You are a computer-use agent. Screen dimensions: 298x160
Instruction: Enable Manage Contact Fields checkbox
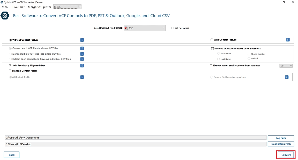pos(10,71)
